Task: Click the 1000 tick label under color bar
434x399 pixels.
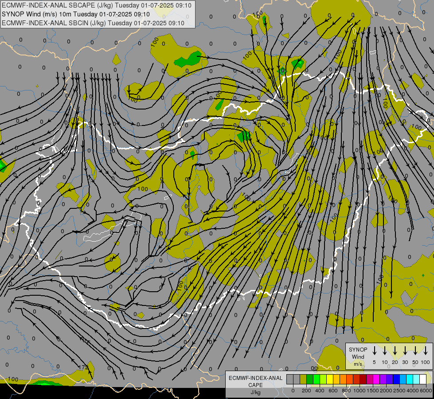Action: (359, 391)
